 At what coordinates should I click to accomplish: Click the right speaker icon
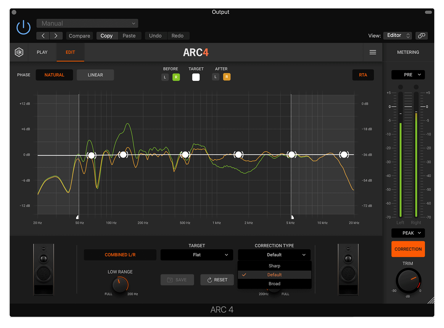[348, 269]
